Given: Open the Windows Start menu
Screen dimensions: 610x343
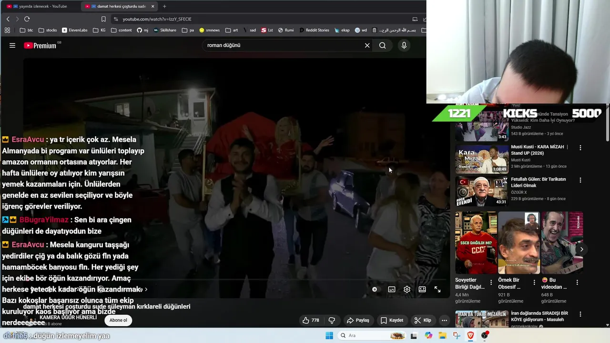Looking at the screenshot, I should click(x=329, y=335).
